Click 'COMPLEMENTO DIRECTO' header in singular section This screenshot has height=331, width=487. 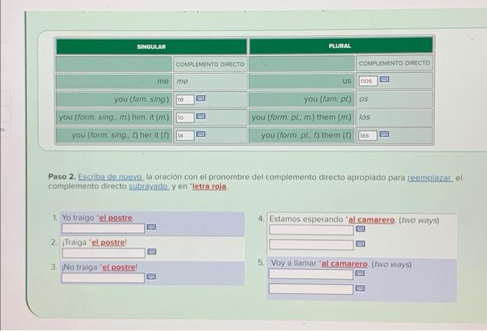(x=210, y=64)
